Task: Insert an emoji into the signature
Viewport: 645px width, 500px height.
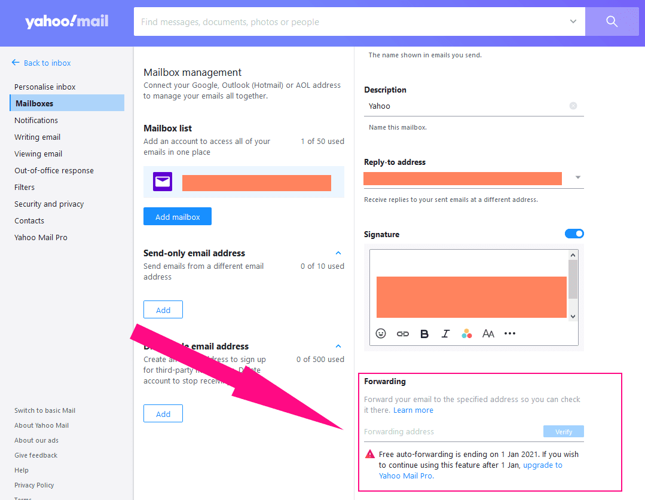Action: point(381,333)
